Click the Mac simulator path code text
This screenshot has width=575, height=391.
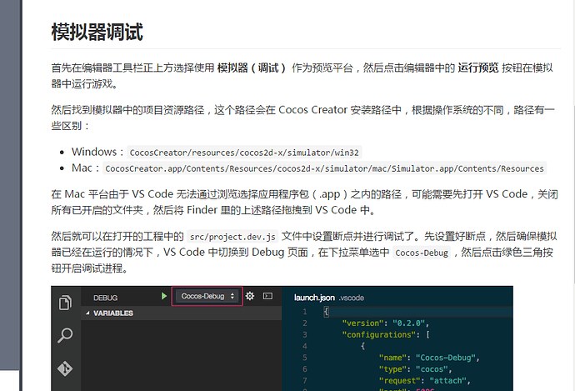pos(324,168)
